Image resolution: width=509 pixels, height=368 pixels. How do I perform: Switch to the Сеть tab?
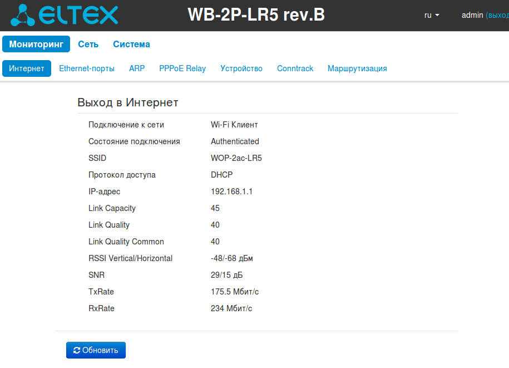point(88,44)
